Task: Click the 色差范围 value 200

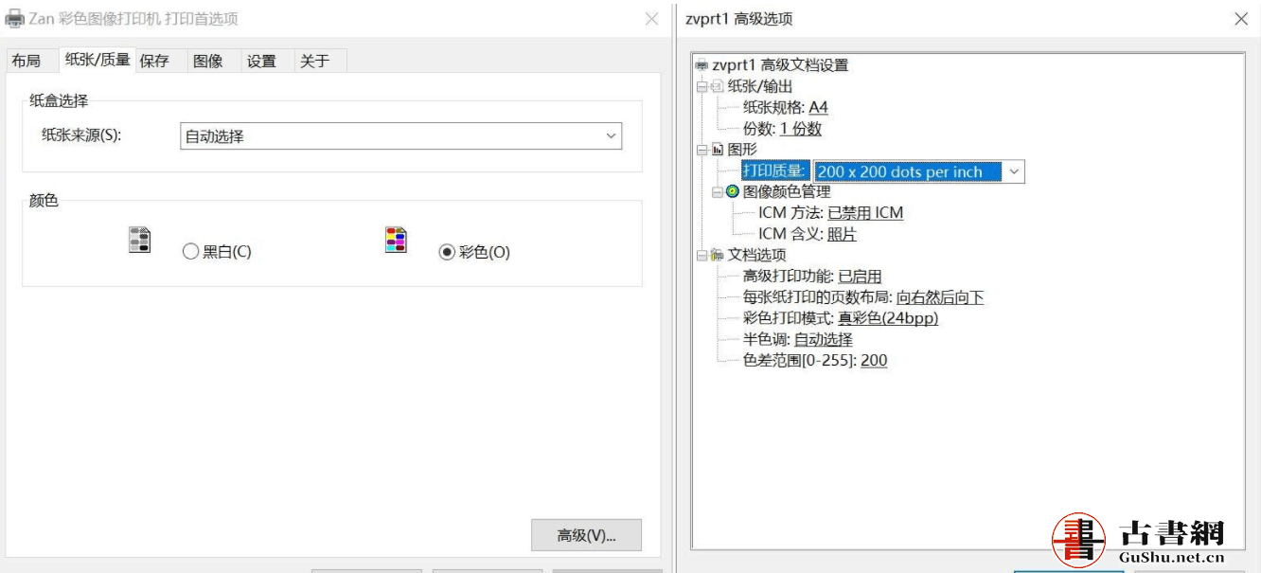Action: [874, 360]
